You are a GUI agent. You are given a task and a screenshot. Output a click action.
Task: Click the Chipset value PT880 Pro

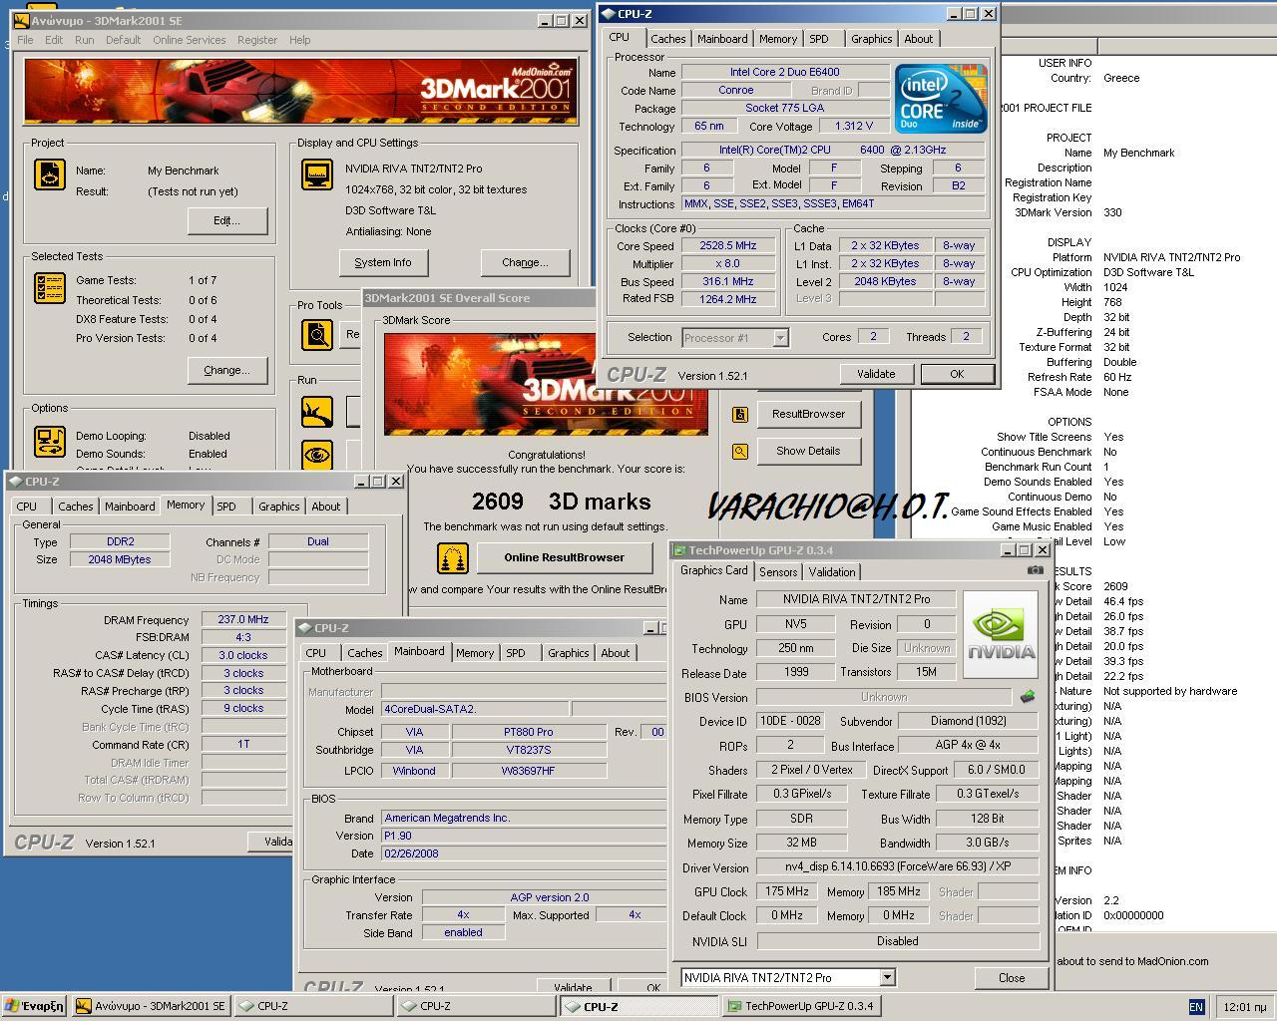(529, 732)
